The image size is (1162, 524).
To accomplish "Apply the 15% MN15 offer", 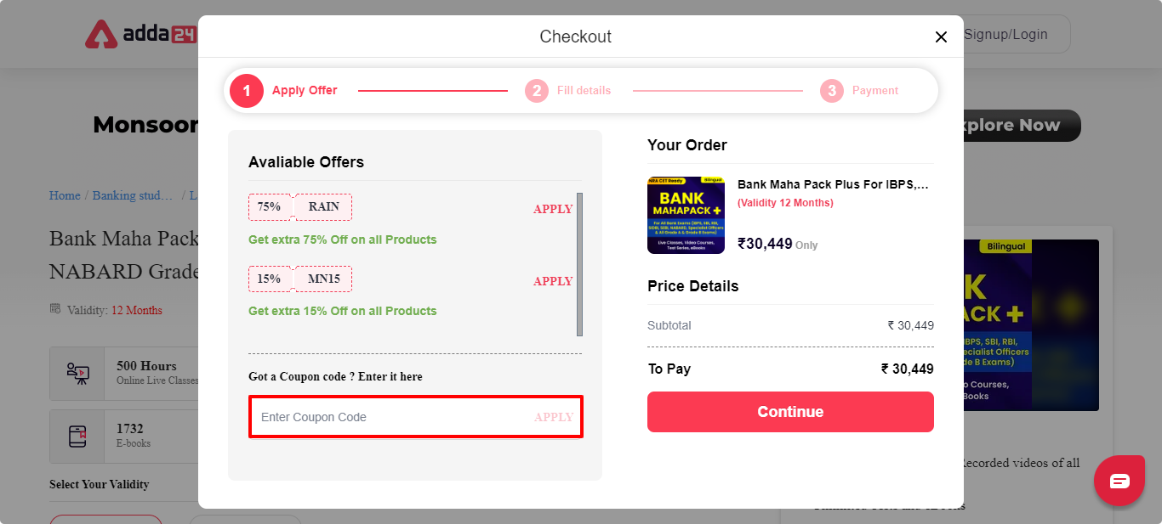I will point(553,281).
